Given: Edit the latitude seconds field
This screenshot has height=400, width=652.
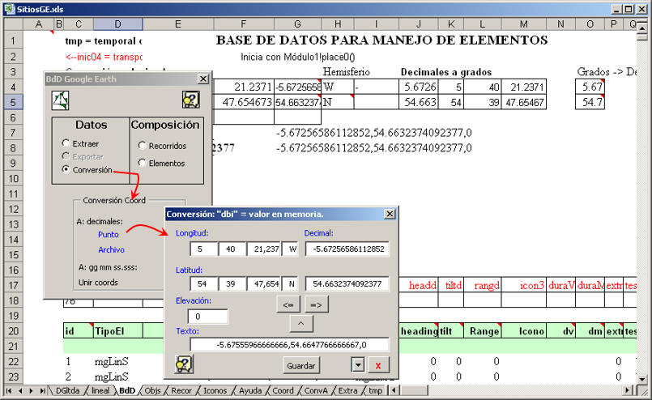Looking at the screenshot, I should click(263, 284).
